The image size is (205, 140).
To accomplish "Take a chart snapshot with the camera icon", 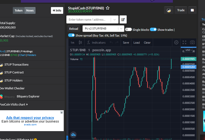I will 192,42.
